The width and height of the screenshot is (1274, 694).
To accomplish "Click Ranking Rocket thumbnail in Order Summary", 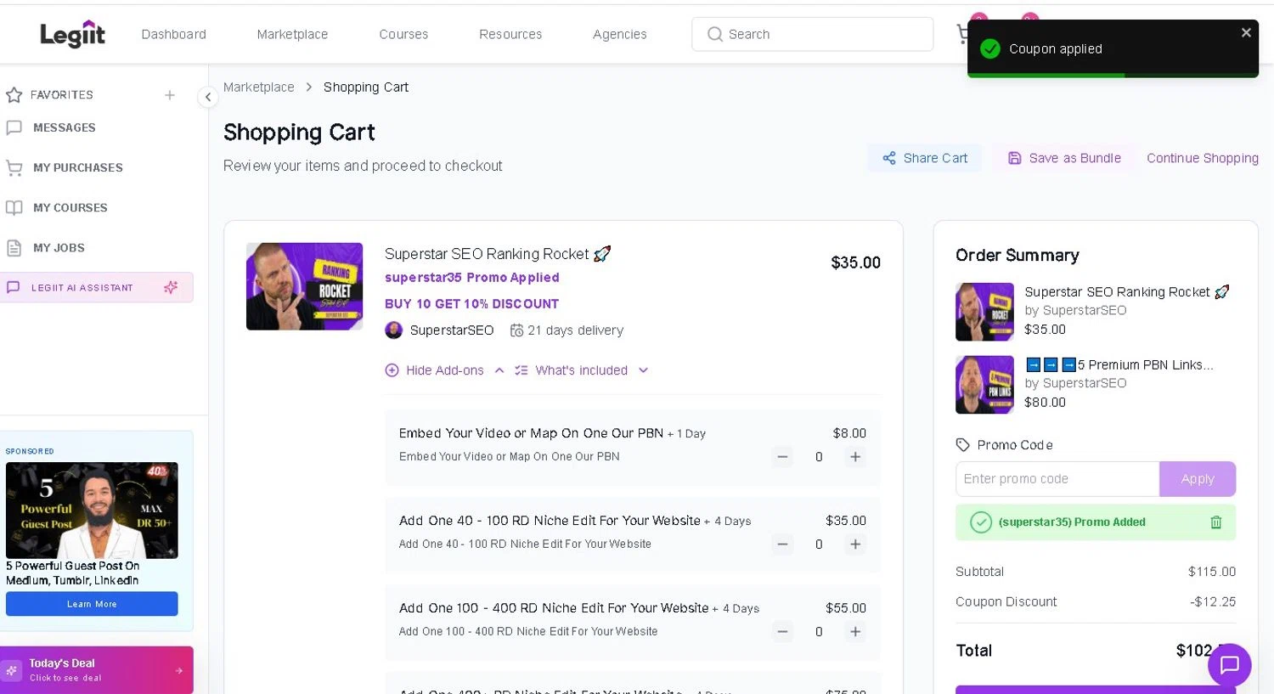I will [x=984, y=312].
